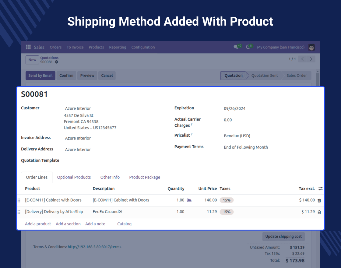The width and height of the screenshot is (341, 268).
Task: Click the 15% tax tag on Delivery row
Action: point(227,212)
